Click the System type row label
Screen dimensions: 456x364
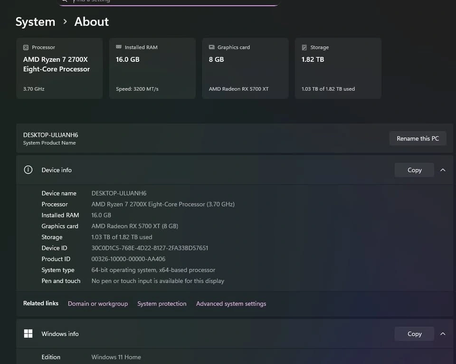tap(58, 270)
